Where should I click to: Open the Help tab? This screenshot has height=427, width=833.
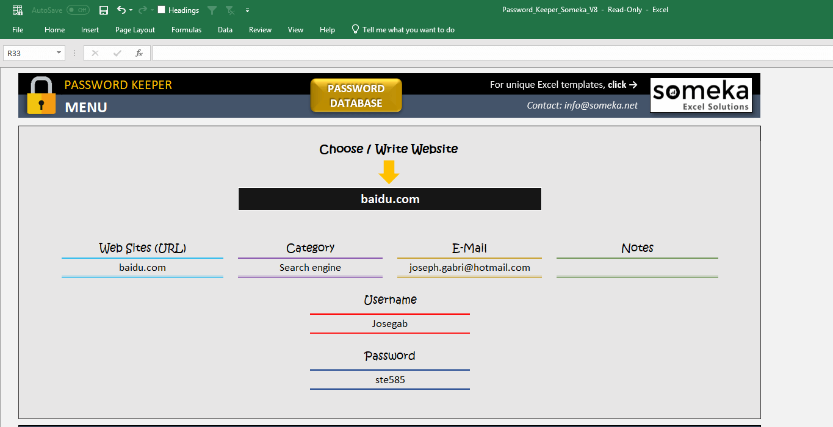pyautogui.click(x=327, y=30)
